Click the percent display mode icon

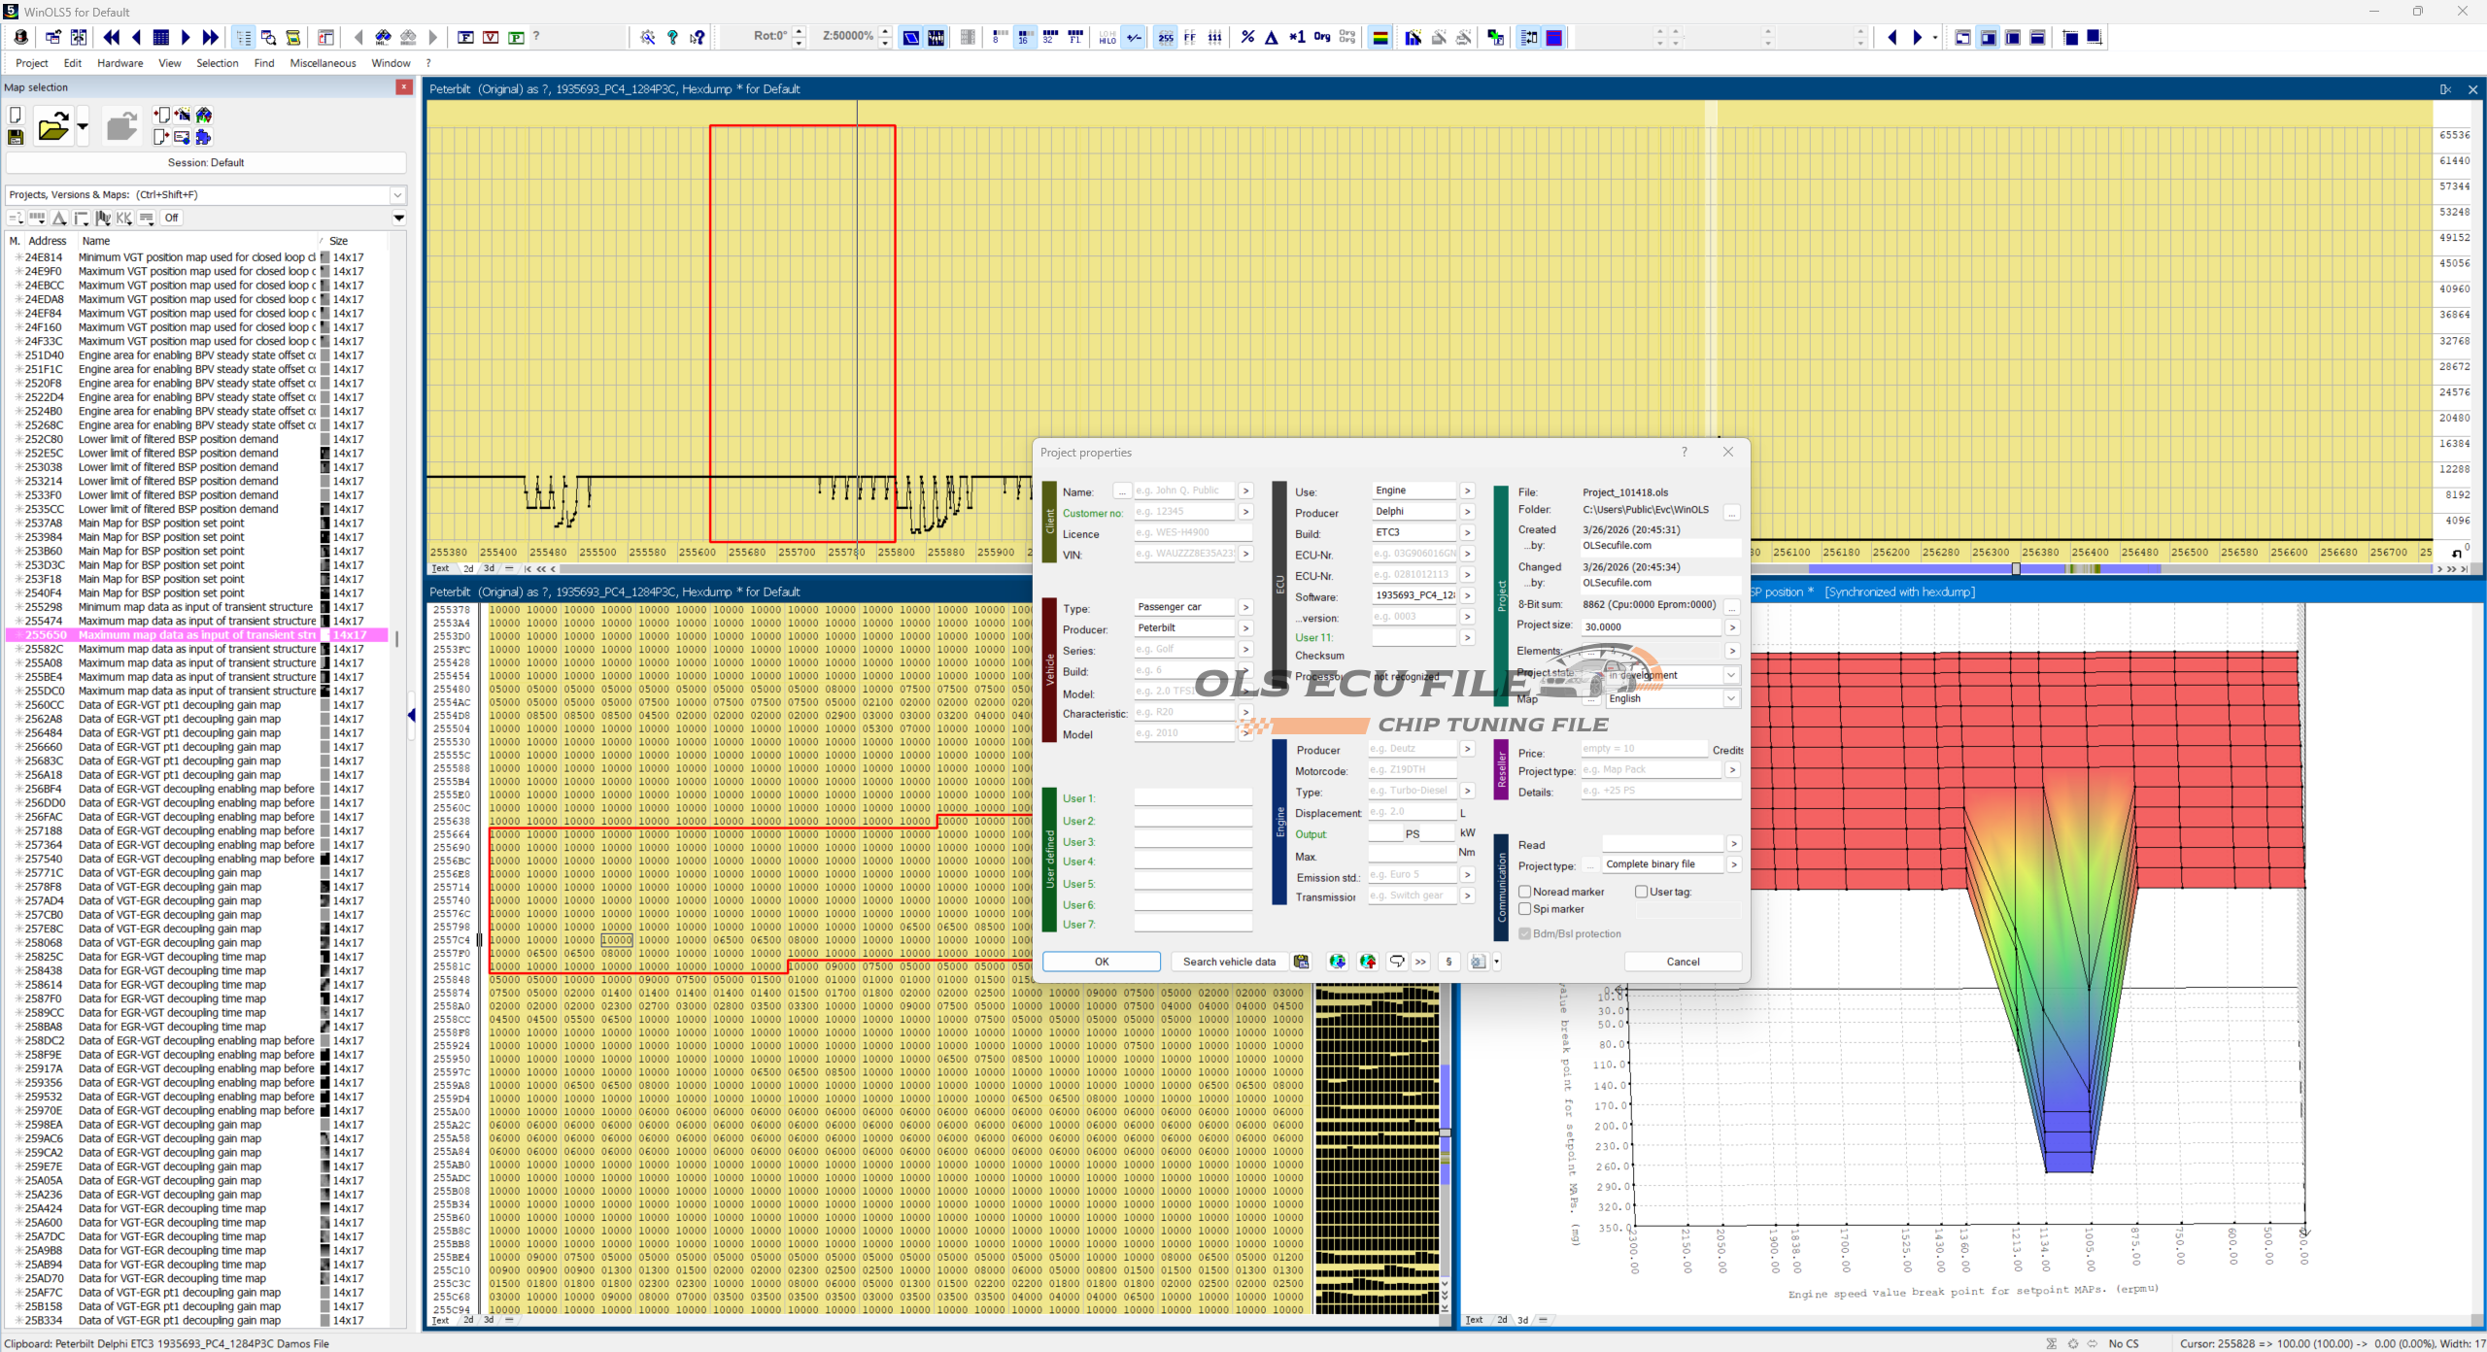1247,37
